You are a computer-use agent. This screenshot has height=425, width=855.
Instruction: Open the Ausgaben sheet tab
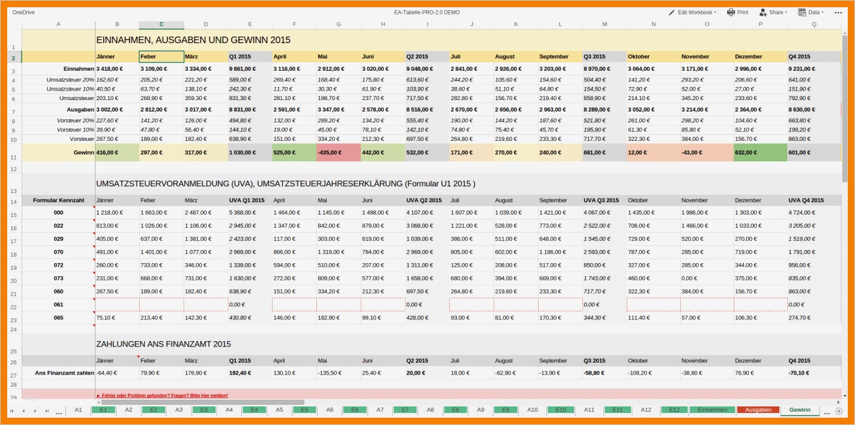[758, 409]
